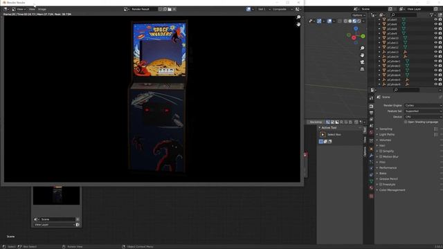Open the Composite layer dropdown
443x249 pixels.
[282, 9]
